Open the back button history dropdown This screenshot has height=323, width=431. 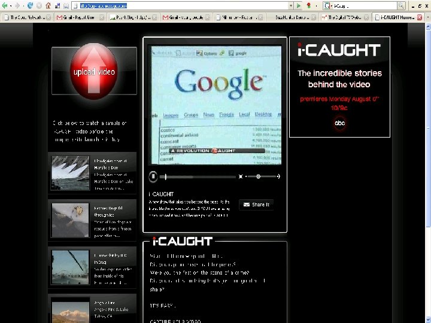(x=10, y=5)
